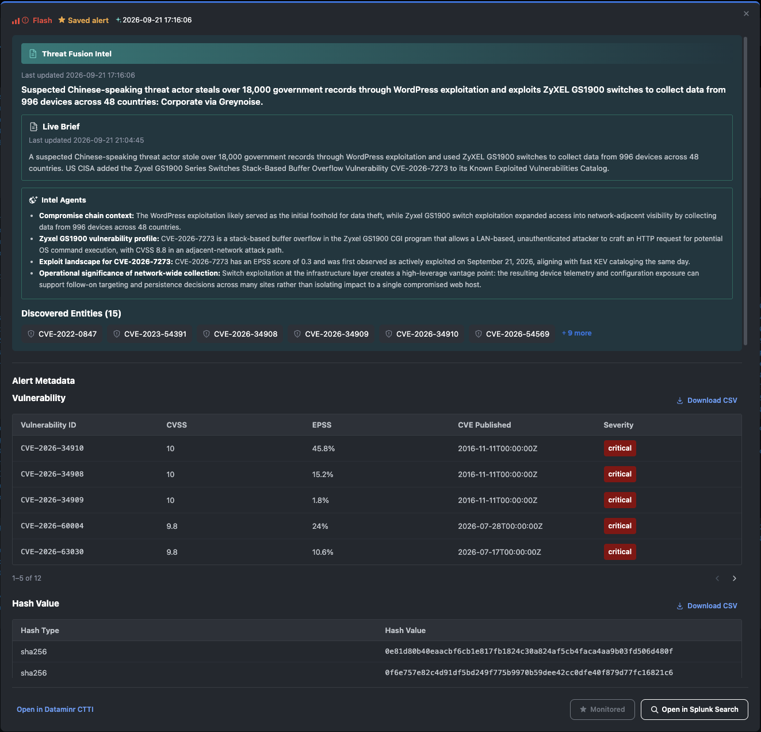Image resolution: width=761 pixels, height=732 pixels.
Task: Click the shield icon on CVE-2023-54391 chip
Action: coord(117,334)
